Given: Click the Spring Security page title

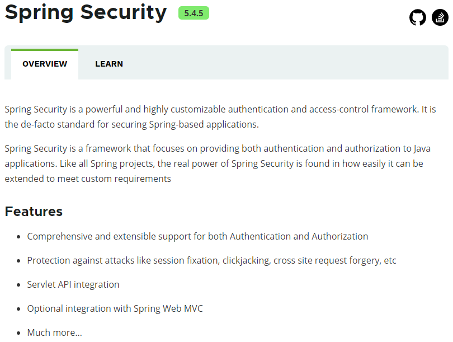Looking at the screenshot, I should (x=86, y=12).
